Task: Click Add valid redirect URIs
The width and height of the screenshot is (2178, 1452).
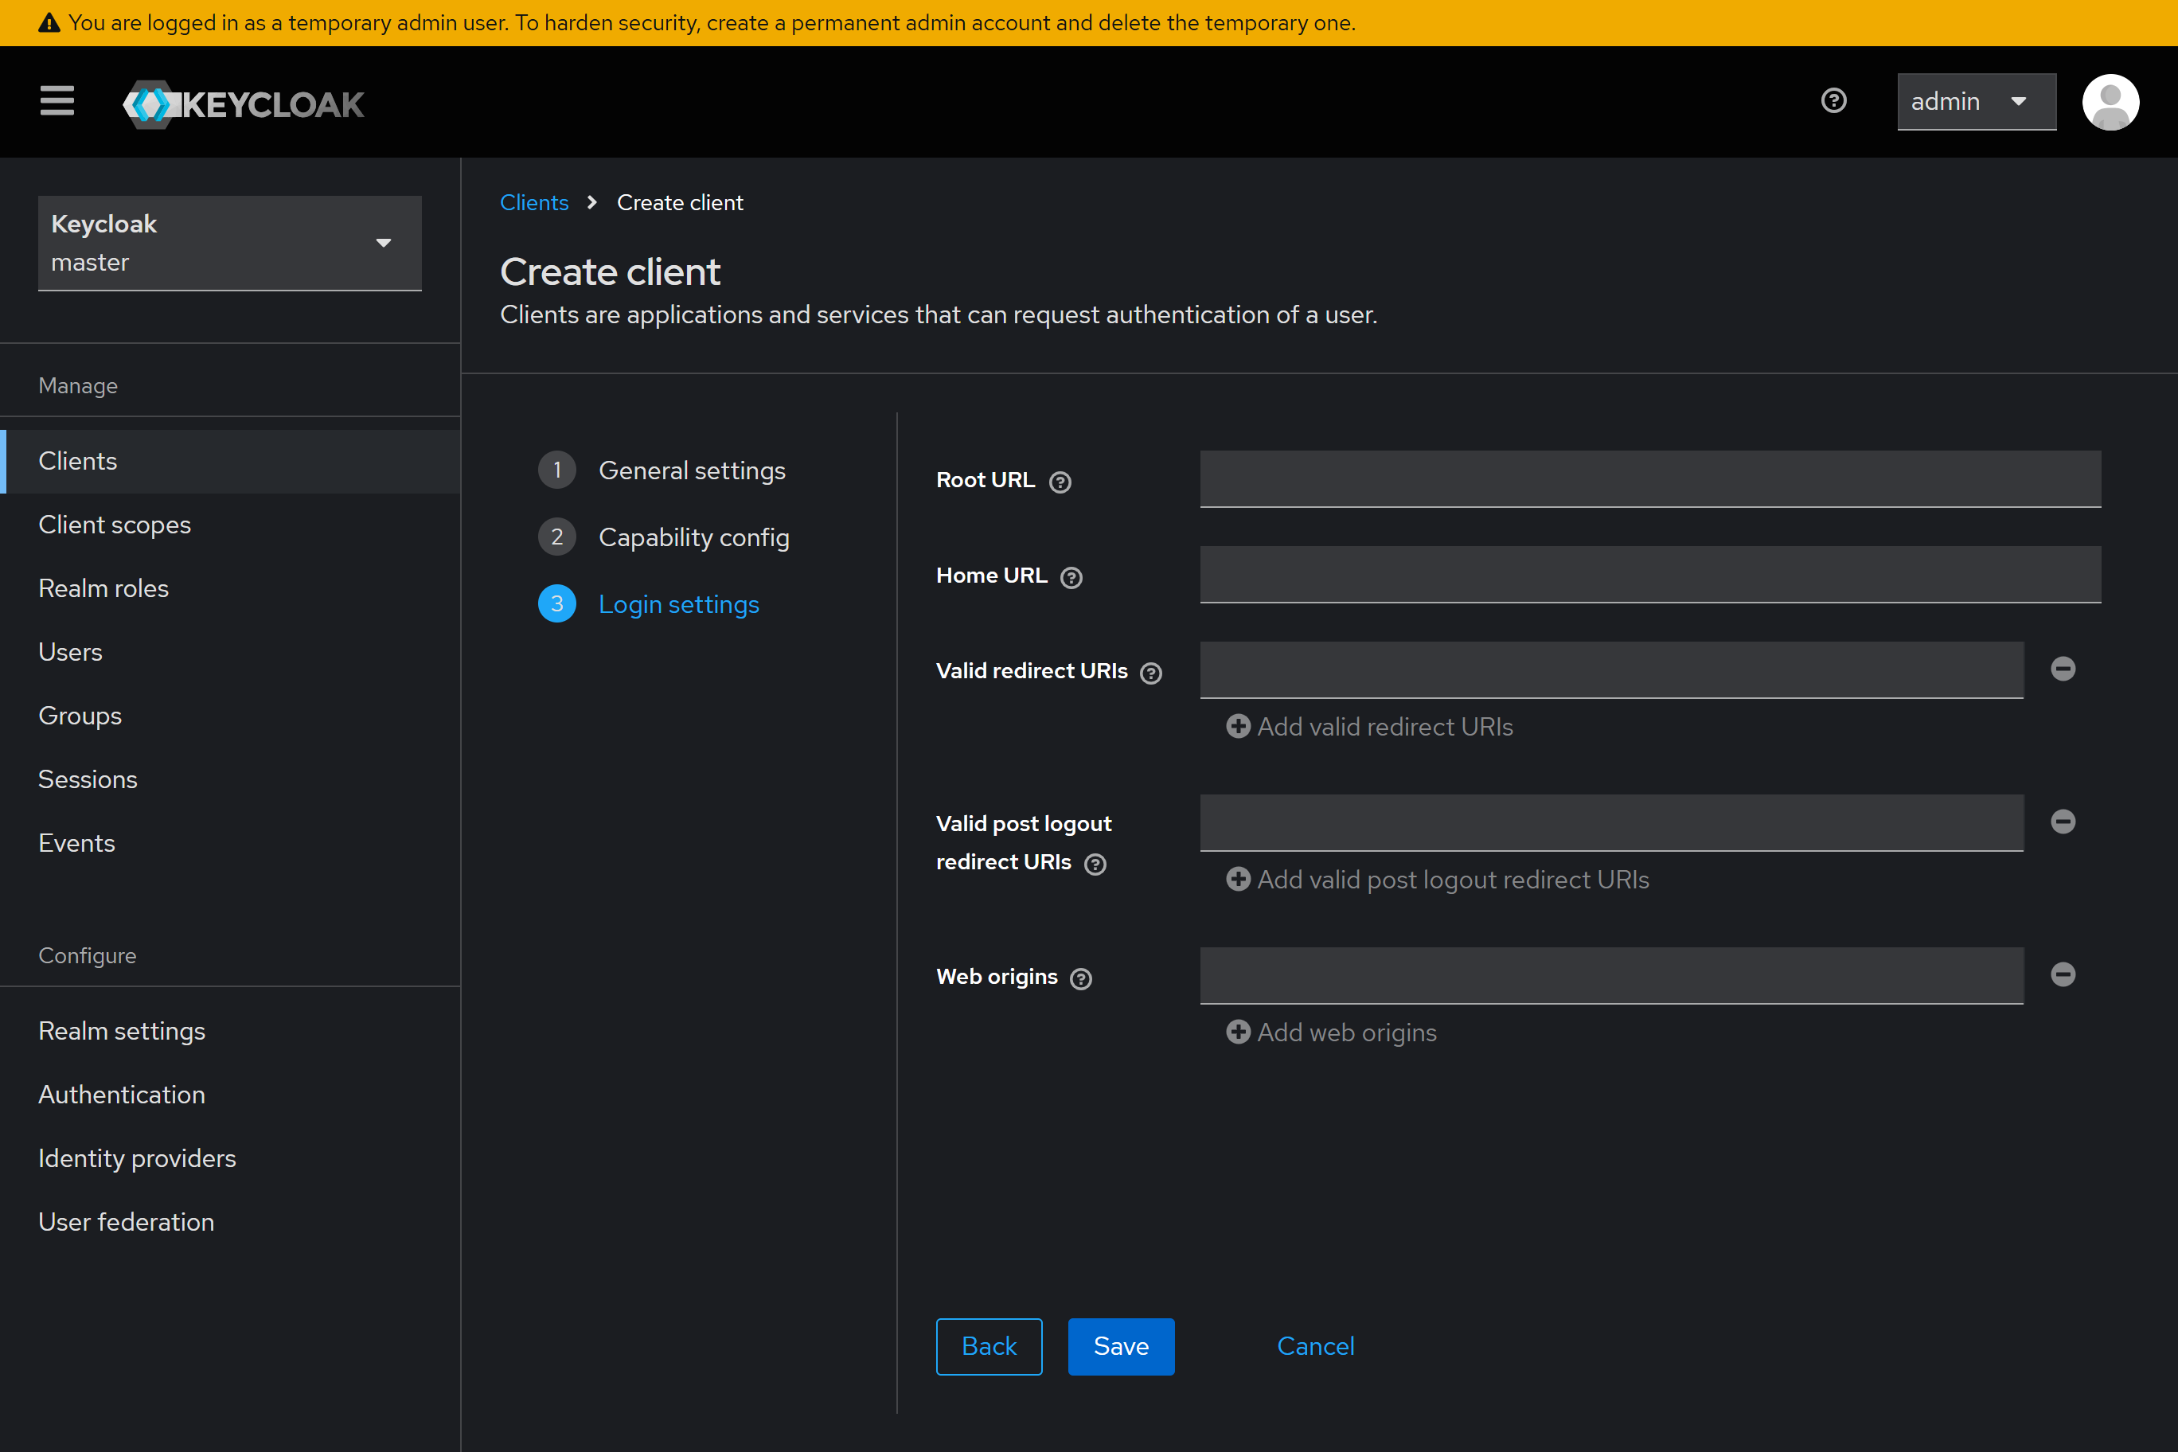Action: click(1369, 727)
